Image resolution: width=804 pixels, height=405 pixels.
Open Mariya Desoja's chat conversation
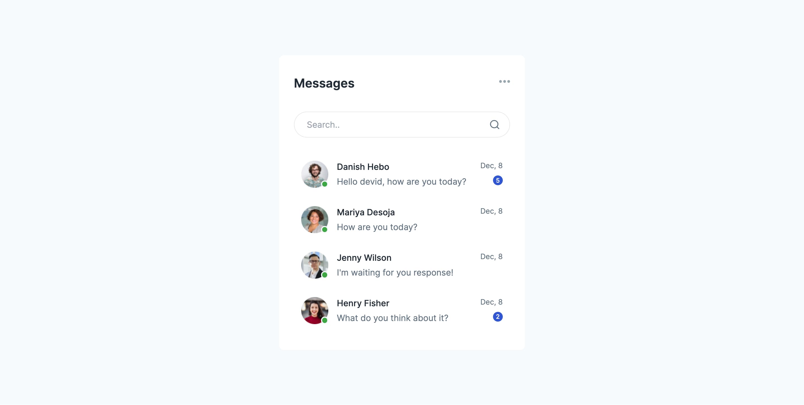402,220
